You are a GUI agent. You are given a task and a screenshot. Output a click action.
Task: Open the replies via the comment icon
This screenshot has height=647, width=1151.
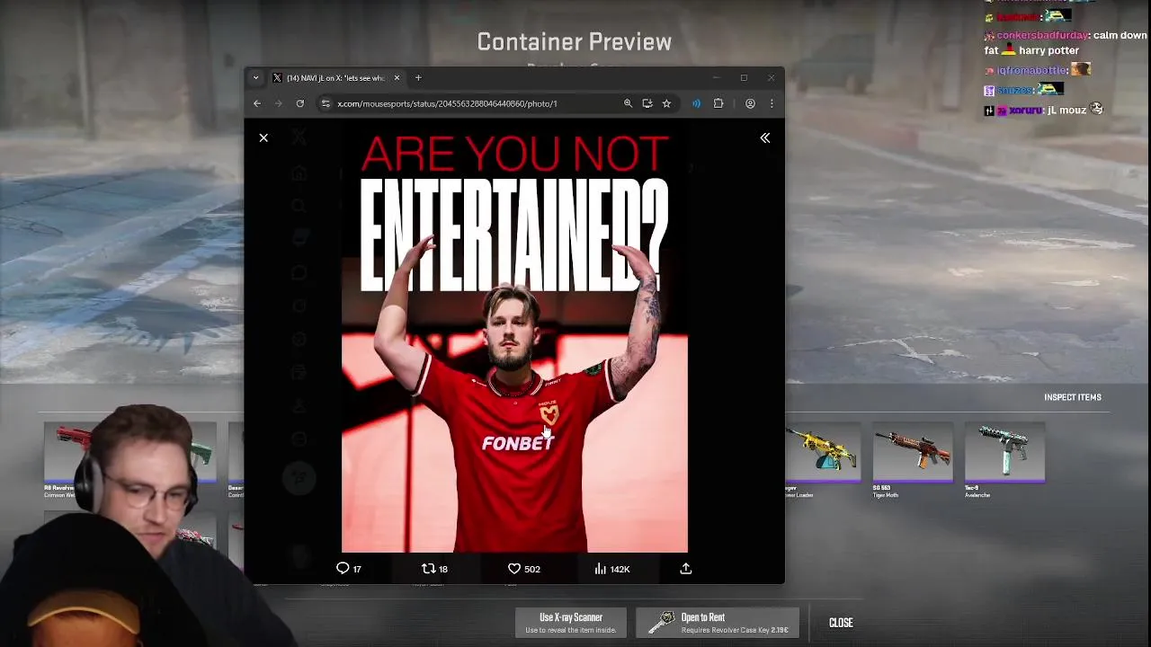pos(343,569)
